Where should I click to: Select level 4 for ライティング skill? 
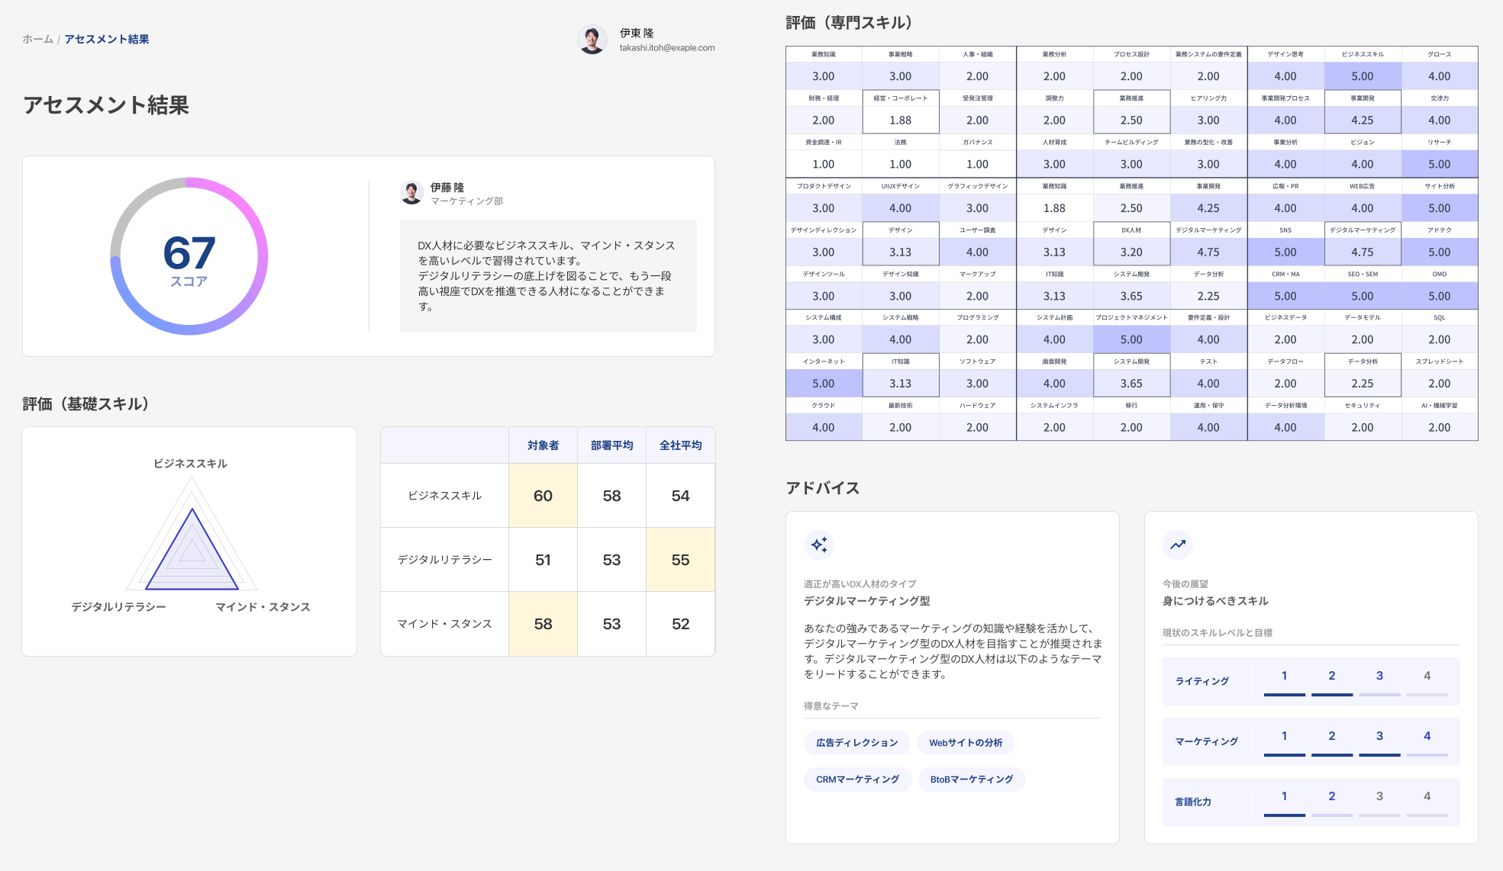point(1427,677)
